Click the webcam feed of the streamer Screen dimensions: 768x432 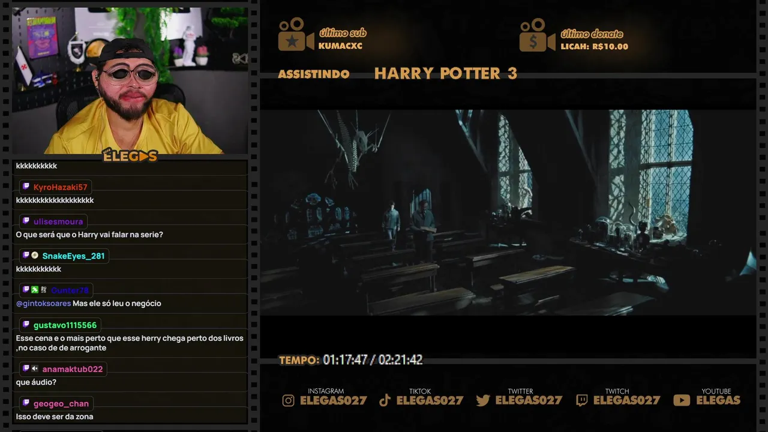(130, 80)
